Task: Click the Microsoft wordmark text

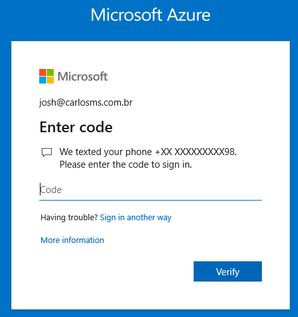Action: click(x=83, y=77)
